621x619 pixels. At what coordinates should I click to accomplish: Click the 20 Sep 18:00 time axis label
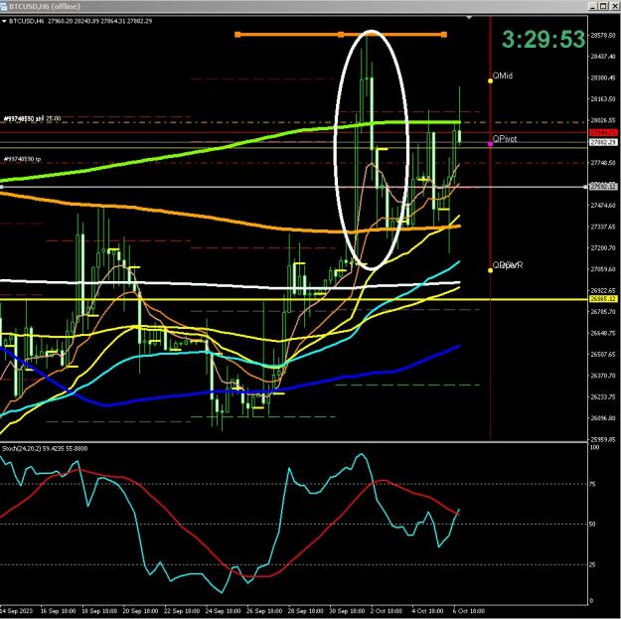click(x=140, y=611)
